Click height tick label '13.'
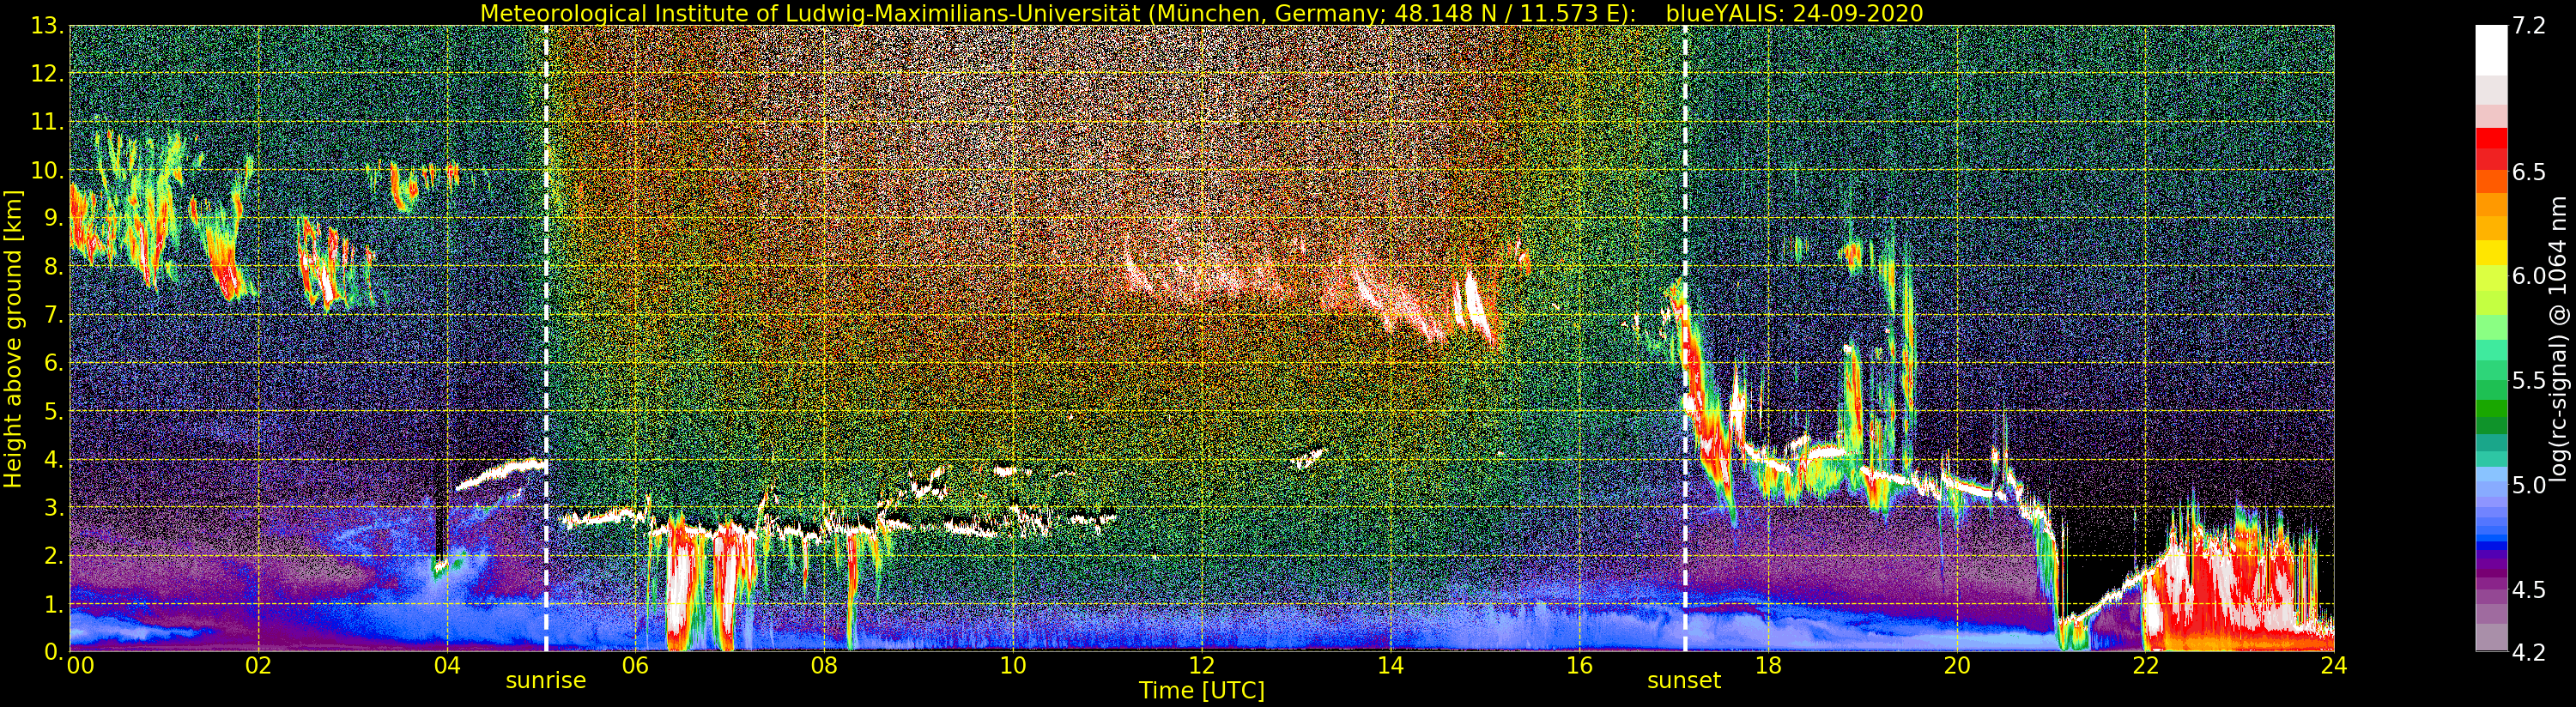This screenshot has width=2576, height=707. click(47, 26)
